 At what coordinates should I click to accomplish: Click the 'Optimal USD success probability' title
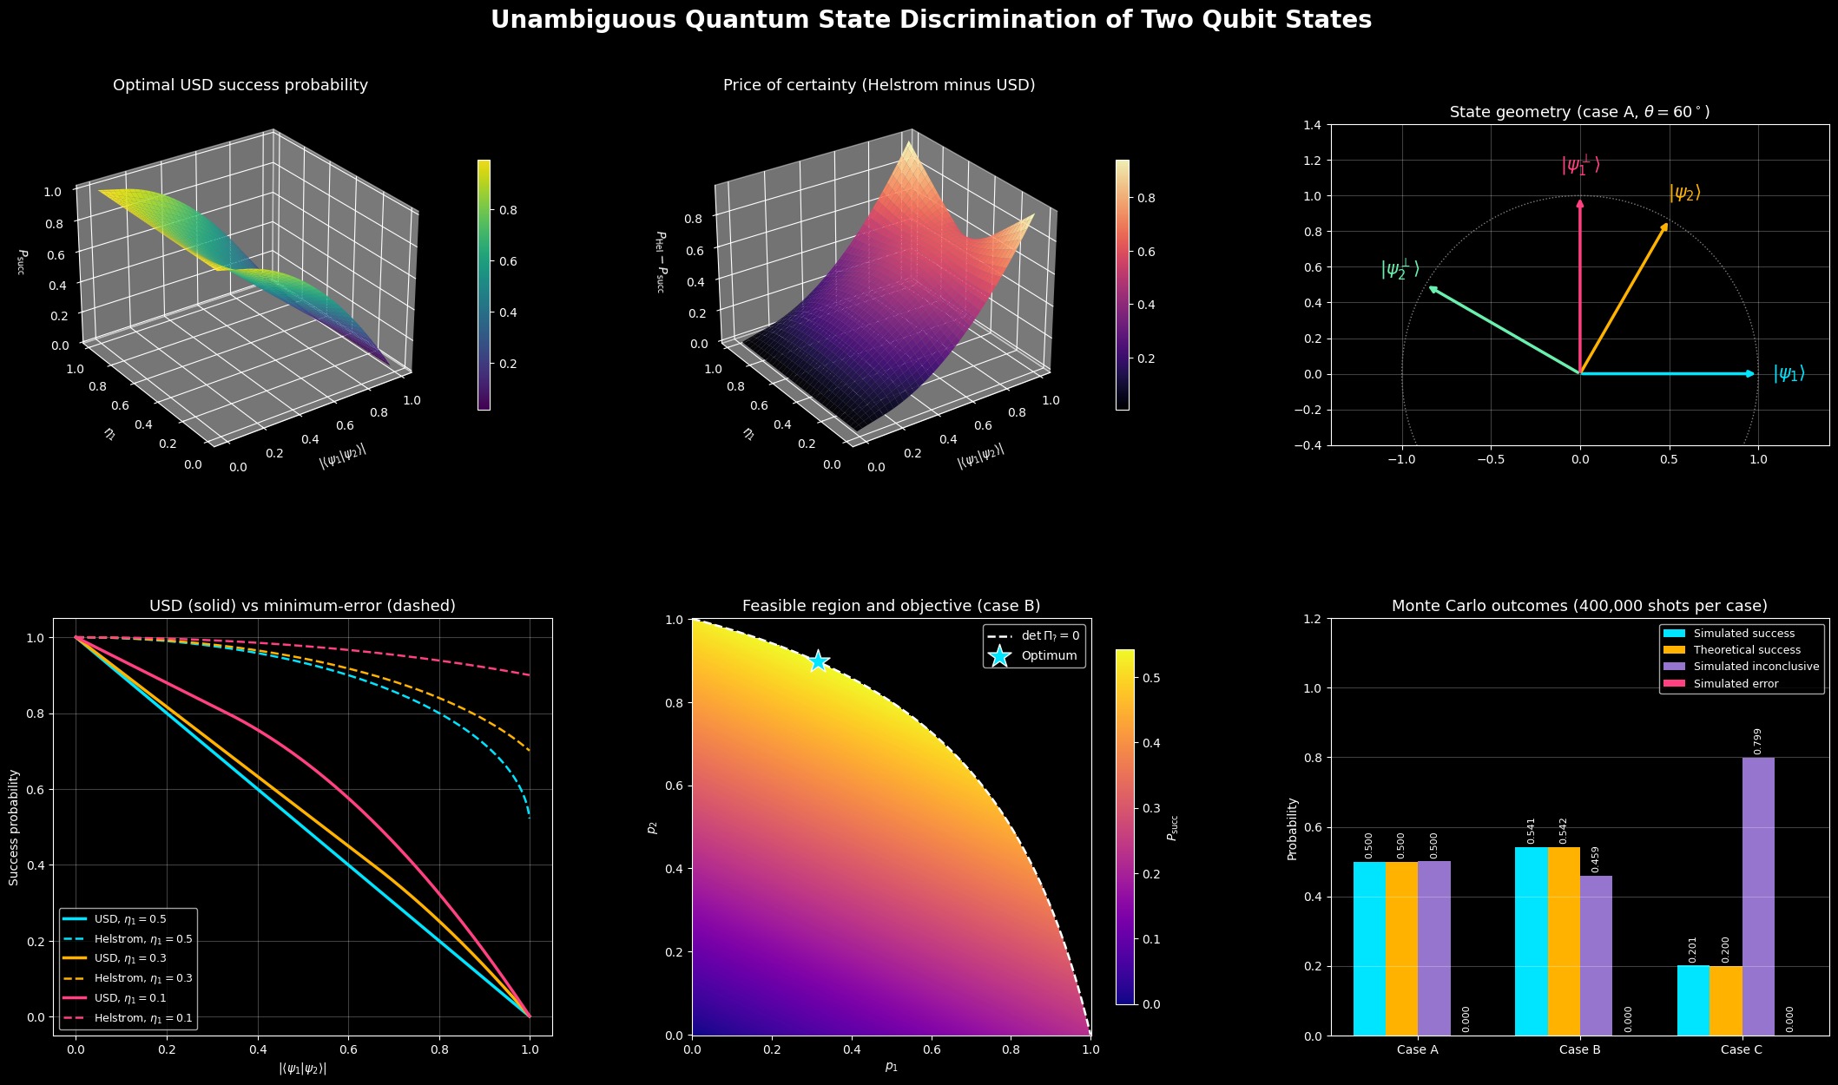coord(240,85)
